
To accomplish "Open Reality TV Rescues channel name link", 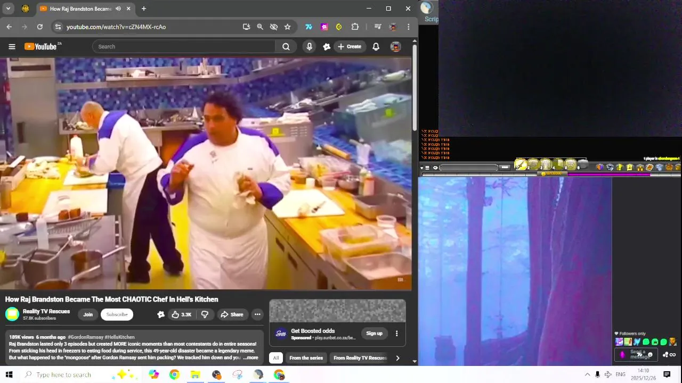I will 46,311.
